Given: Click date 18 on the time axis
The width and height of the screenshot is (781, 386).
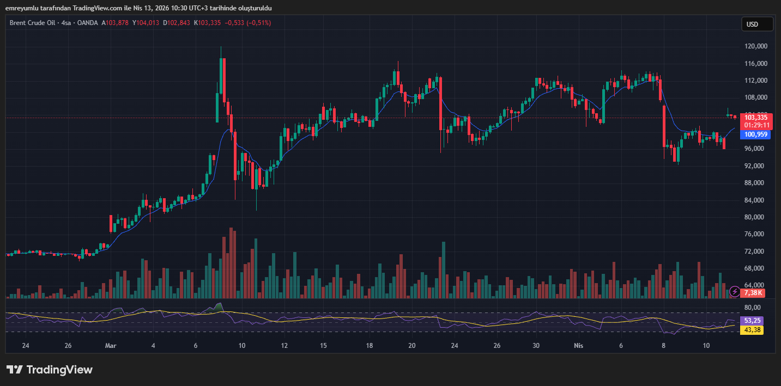Looking at the screenshot, I should point(370,346).
